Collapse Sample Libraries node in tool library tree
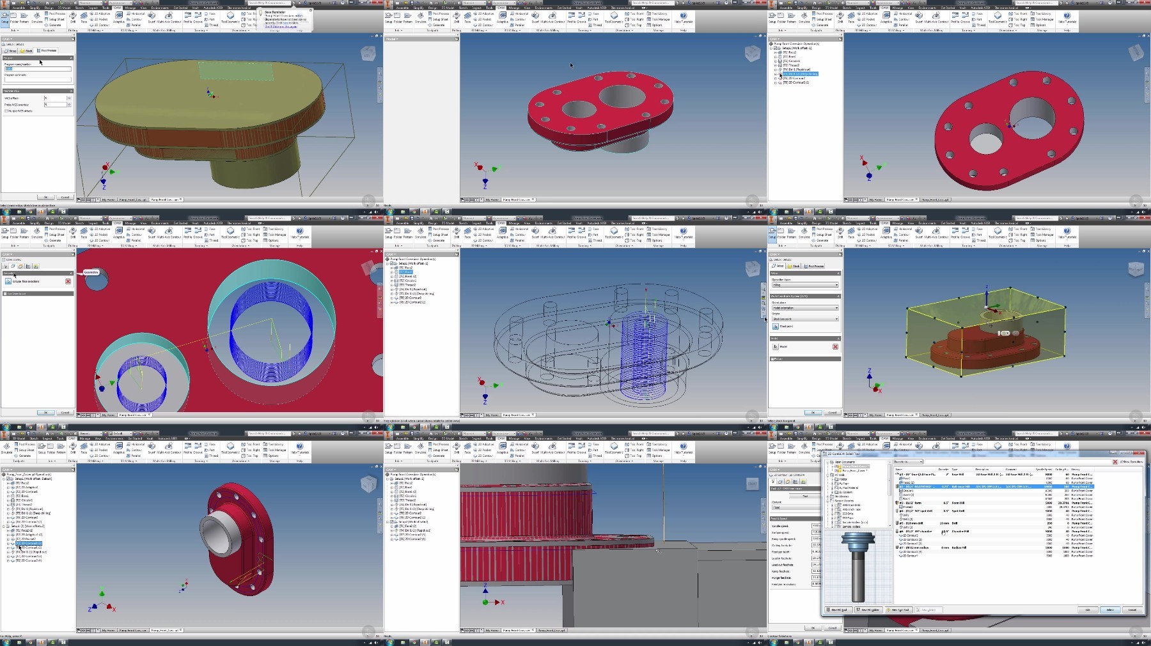Screen dimensions: 1151x646 point(827,501)
